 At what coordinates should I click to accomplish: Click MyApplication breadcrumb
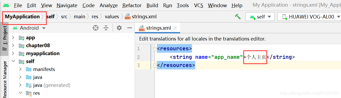(x=22, y=16)
